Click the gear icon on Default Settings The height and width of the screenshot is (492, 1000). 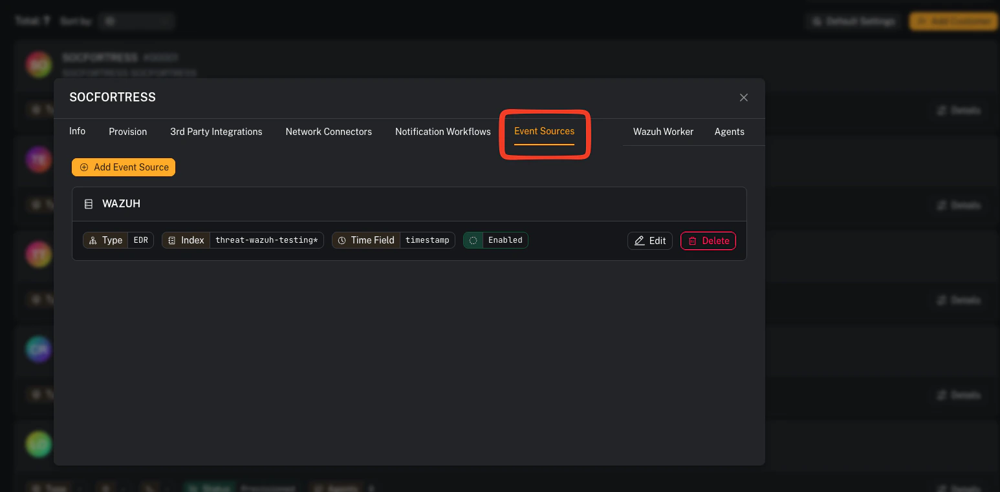click(x=816, y=21)
